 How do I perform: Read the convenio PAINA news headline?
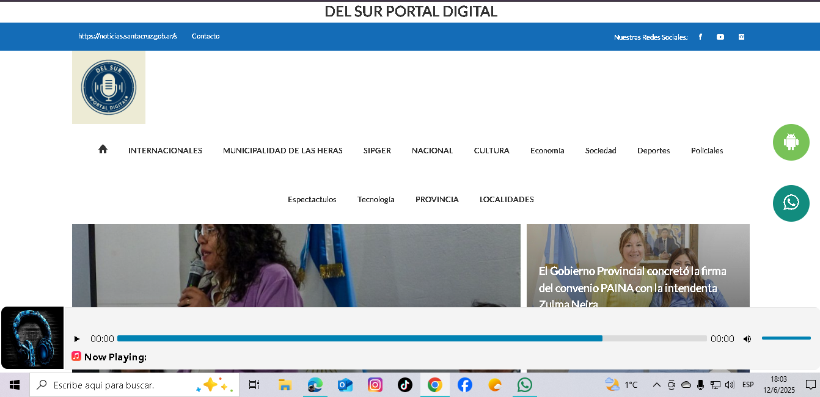(632, 288)
